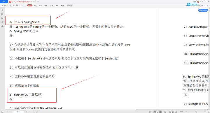Viewport: 210px width, 113px height.
Task: Select the 批注 ribbon tab
Action: coord(41,5)
